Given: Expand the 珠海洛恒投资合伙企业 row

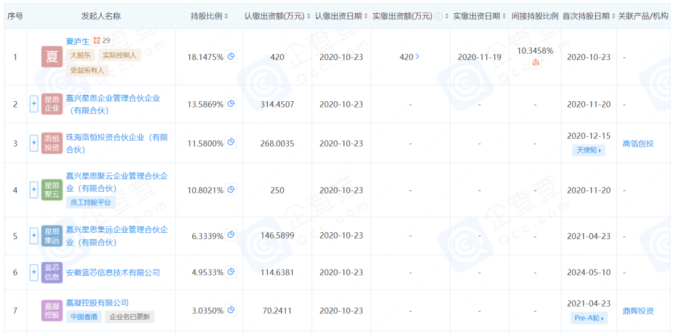Looking at the screenshot, I should pos(34,143).
